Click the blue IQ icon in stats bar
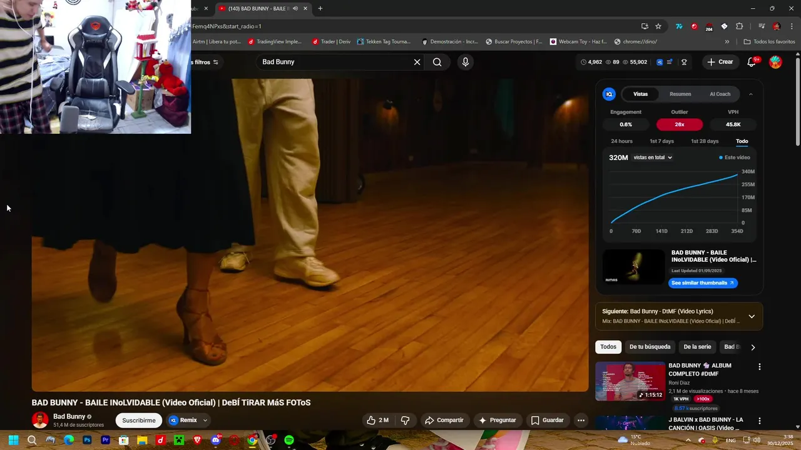The image size is (801, 450). click(x=660, y=62)
